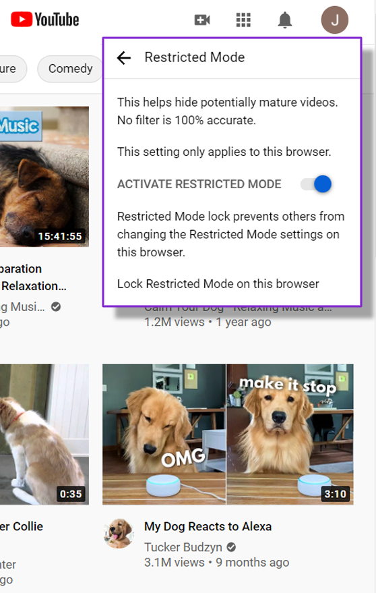Select the Comedy filter chip

coord(70,68)
